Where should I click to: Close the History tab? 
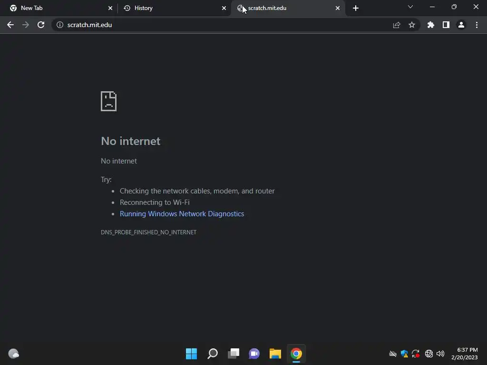point(224,8)
